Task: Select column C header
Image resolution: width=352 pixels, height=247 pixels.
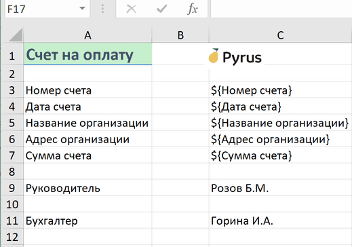Action: (x=280, y=35)
